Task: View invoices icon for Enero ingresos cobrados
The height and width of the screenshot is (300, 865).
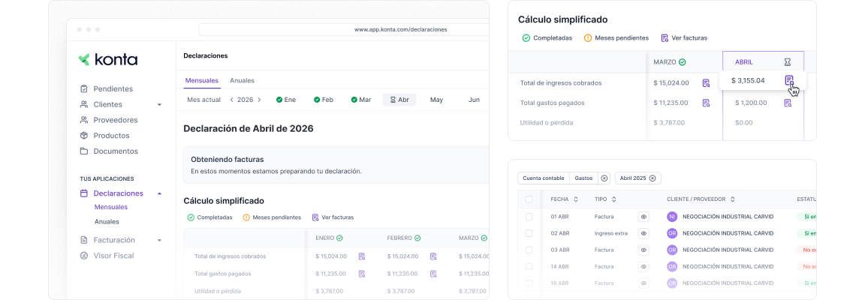Action: (362, 256)
